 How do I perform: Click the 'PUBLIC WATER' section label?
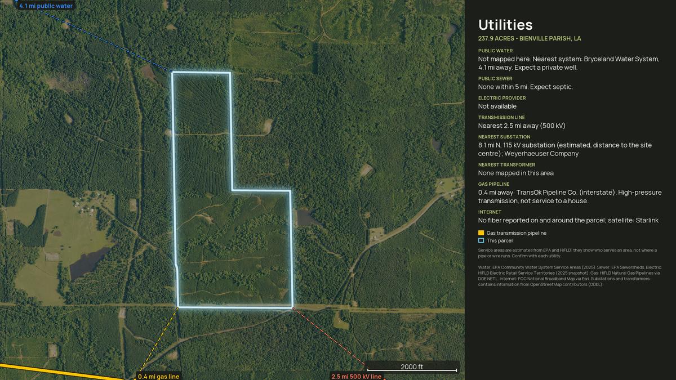coord(495,51)
